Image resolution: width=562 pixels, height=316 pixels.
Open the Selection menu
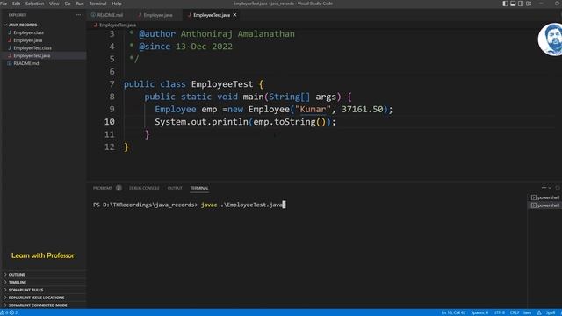click(34, 4)
